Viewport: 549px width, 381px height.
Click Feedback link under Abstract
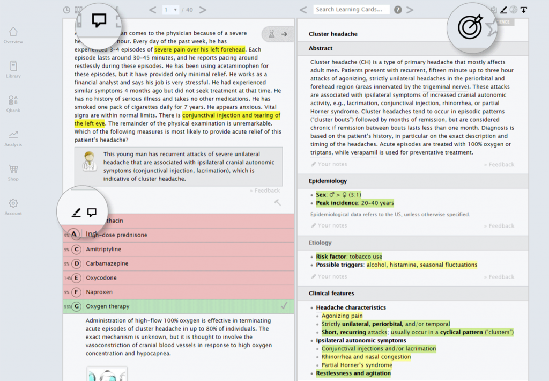[x=499, y=164]
